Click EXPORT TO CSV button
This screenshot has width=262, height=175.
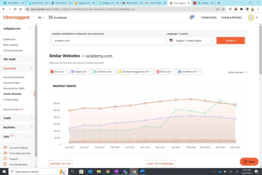[61, 164]
